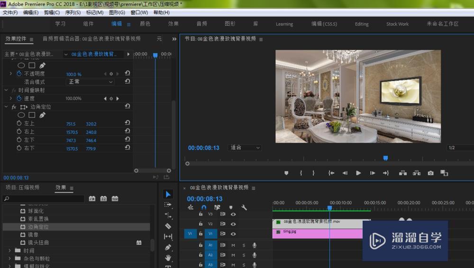Viewport: 474px width, 268px height.
Task: Select the Pen tool in tools panel
Action: [168, 248]
